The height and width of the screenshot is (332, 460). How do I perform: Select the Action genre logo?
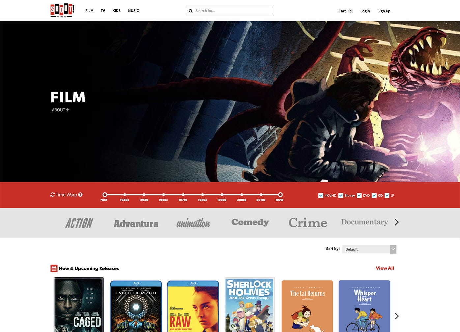(x=79, y=223)
